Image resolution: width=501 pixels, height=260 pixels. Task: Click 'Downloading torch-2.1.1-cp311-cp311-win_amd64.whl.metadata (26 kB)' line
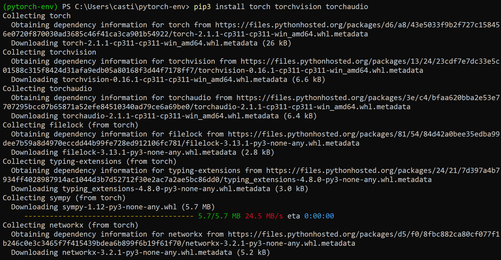coord(151,43)
